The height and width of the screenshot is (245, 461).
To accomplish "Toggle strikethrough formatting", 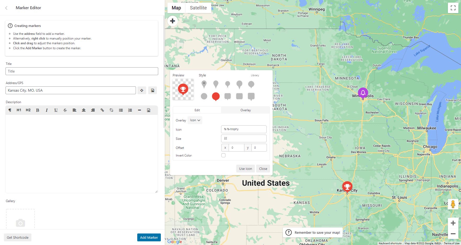I will (65, 110).
